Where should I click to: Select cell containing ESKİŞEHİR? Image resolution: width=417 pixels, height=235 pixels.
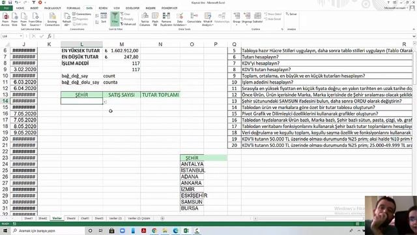(192, 196)
